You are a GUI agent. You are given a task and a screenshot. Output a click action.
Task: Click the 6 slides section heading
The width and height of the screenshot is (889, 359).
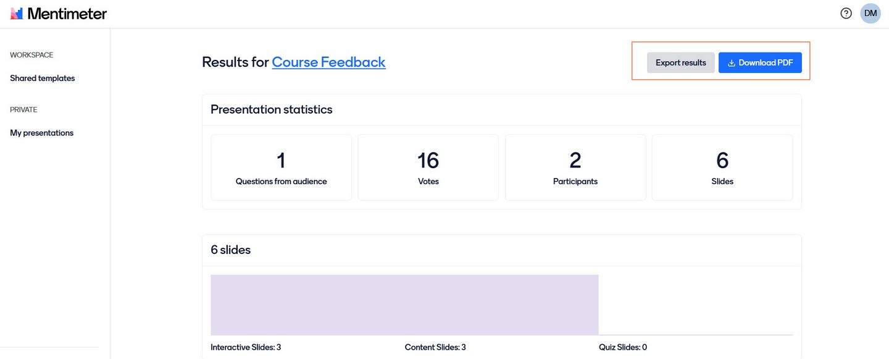tap(231, 250)
